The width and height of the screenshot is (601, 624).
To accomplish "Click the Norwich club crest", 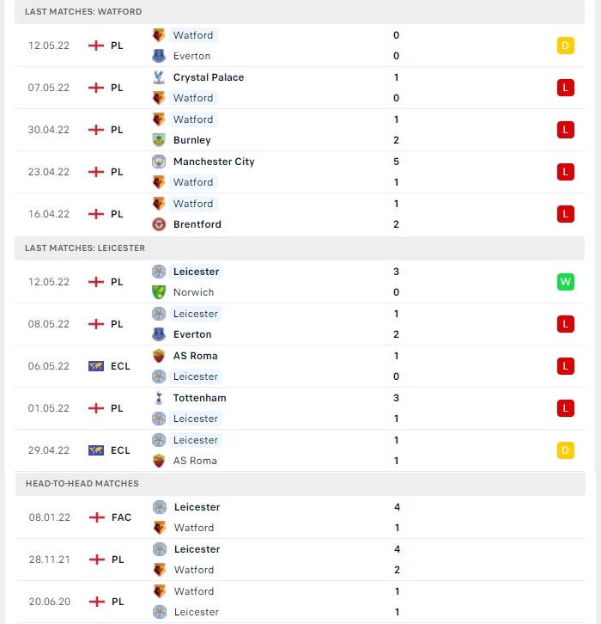I will click(159, 292).
